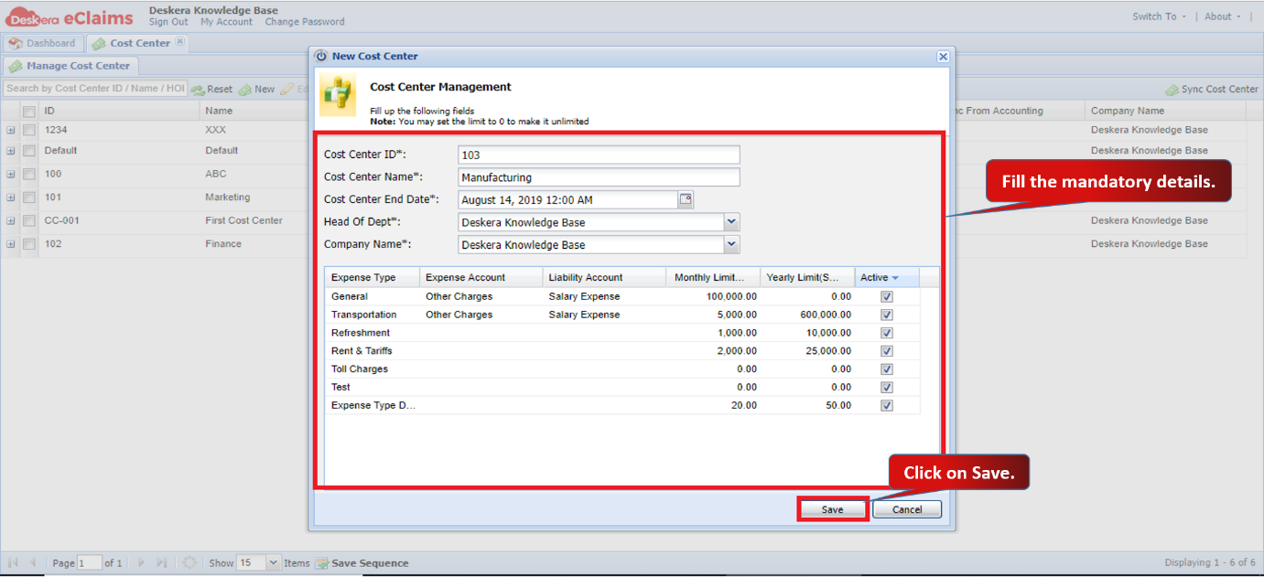Open the Switch To menu

(1159, 16)
